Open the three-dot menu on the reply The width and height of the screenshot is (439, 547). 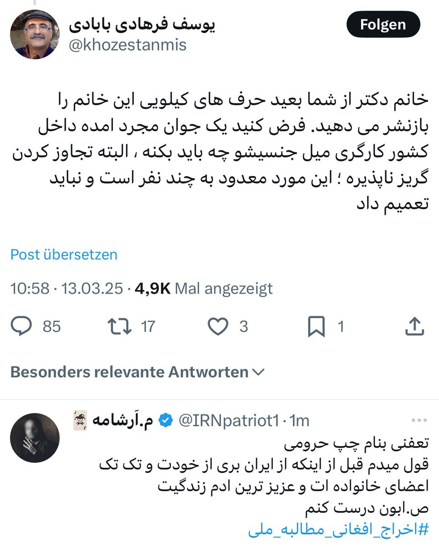click(x=419, y=420)
